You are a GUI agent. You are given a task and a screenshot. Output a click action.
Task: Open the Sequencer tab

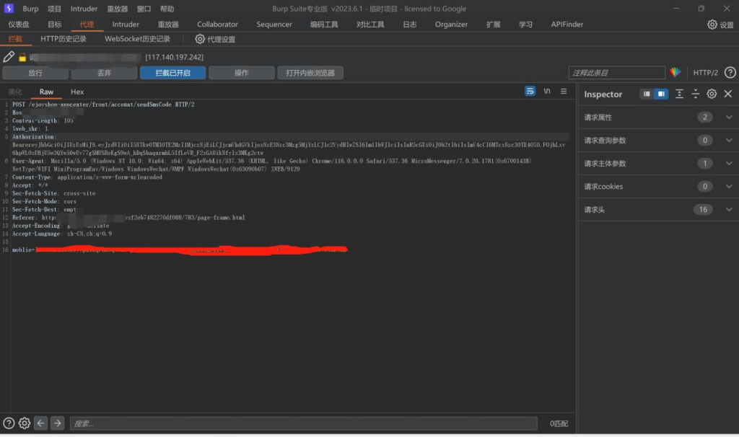coord(274,25)
